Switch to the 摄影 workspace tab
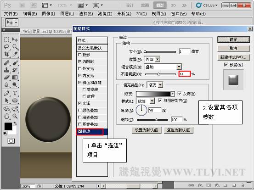This screenshot has height=190, width=254. pos(160,6)
